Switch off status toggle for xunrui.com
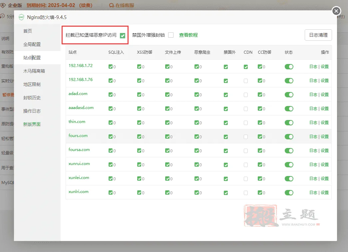The image size is (348, 252). (289, 165)
